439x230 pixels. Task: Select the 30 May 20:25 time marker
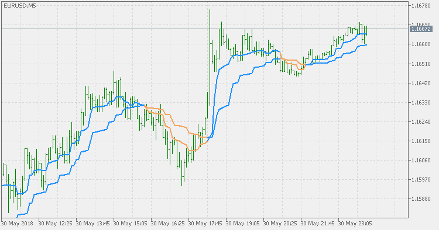pyautogui.click(x=280, y=224)
